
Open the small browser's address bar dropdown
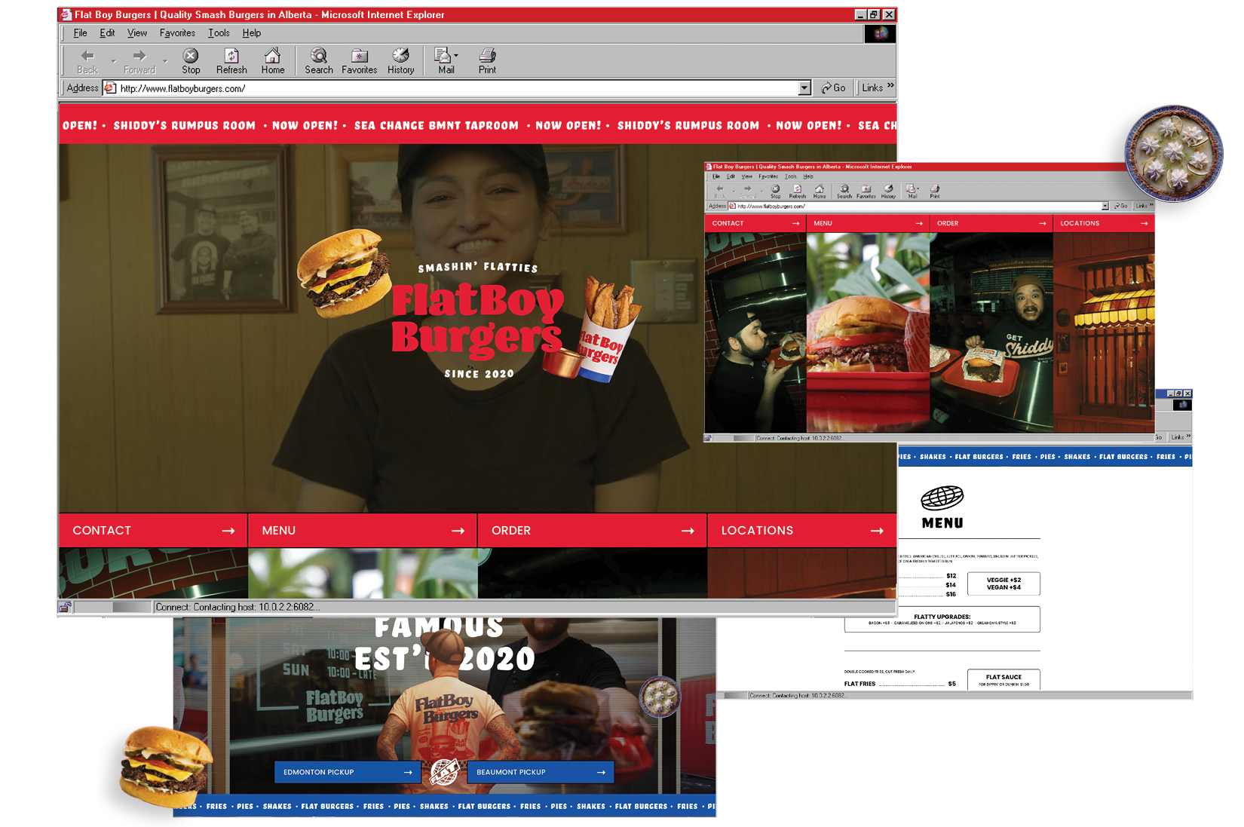coord(1105,206)
